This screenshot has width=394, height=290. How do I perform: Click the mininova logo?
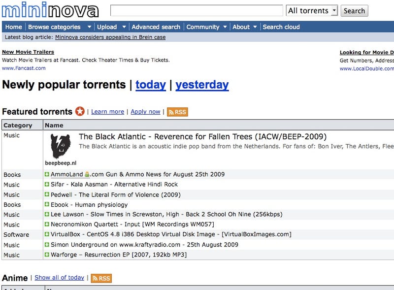[50, 10]
